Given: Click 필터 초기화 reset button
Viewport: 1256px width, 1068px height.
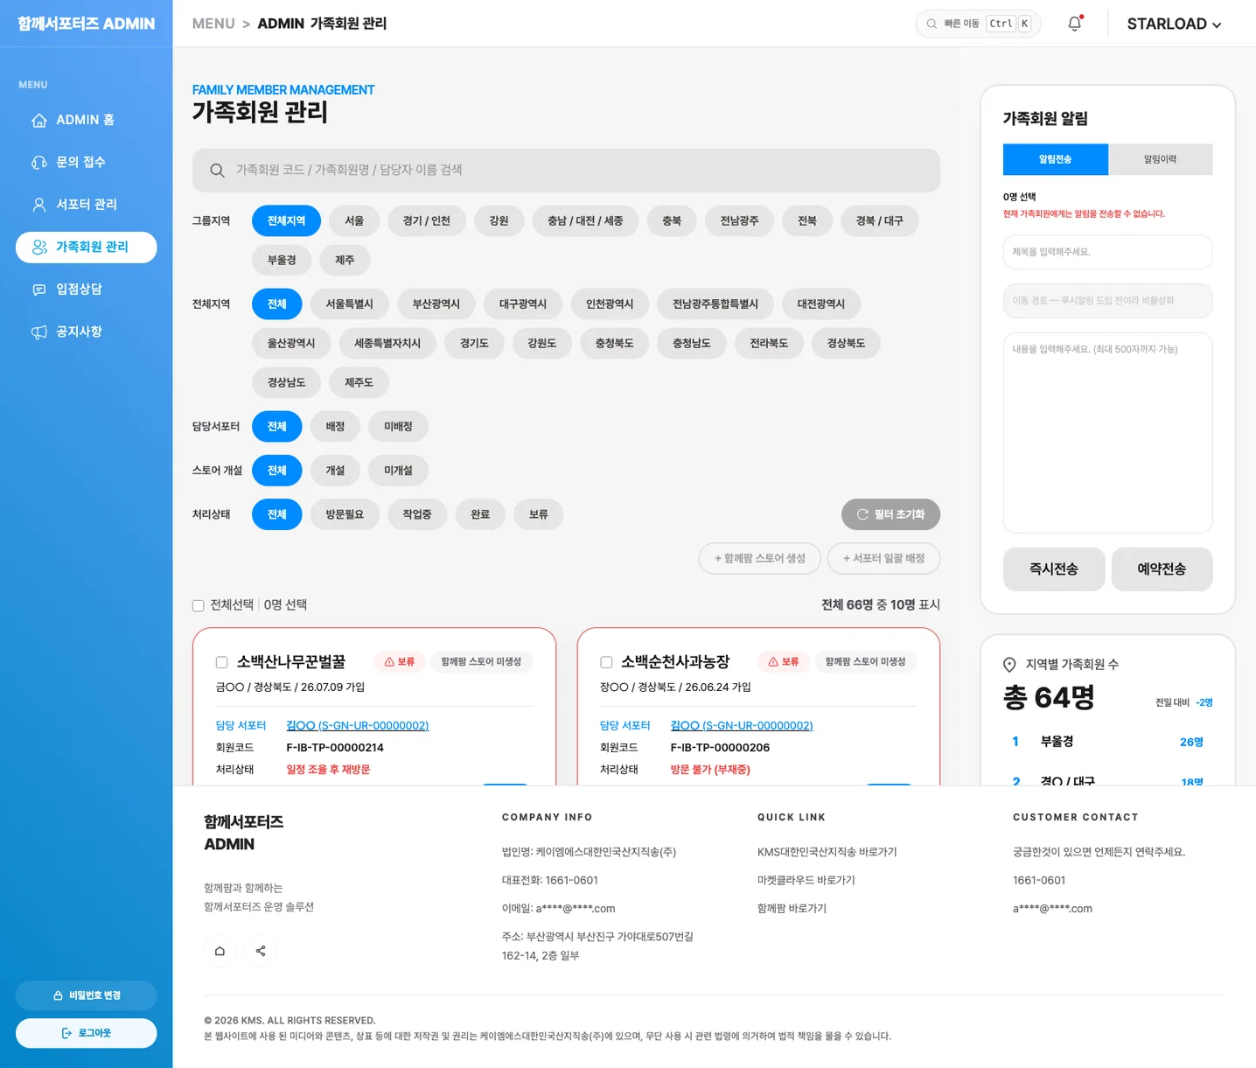Looking at the screenshot, I should tap(890, 514).
